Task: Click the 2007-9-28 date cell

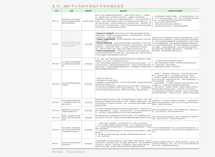Action: [x=56, y=44]
